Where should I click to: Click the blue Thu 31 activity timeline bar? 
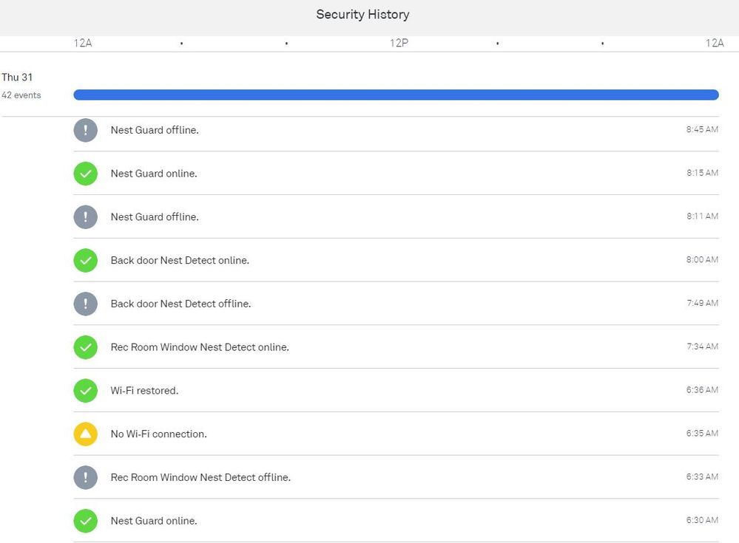click(396, 95)
